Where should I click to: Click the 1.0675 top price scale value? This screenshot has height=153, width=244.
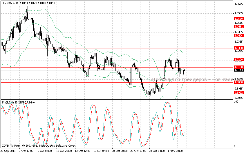point(238,4)
